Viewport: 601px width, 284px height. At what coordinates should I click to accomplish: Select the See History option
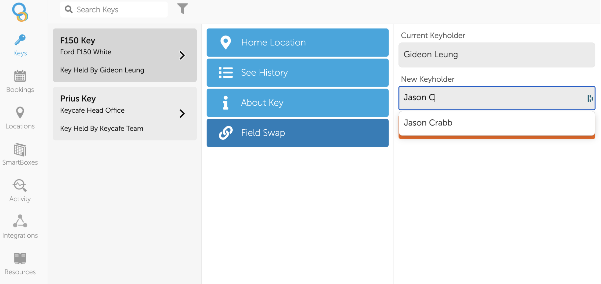[297, 73]
